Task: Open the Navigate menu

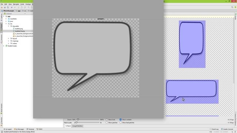Action: (x=16, y=4)
